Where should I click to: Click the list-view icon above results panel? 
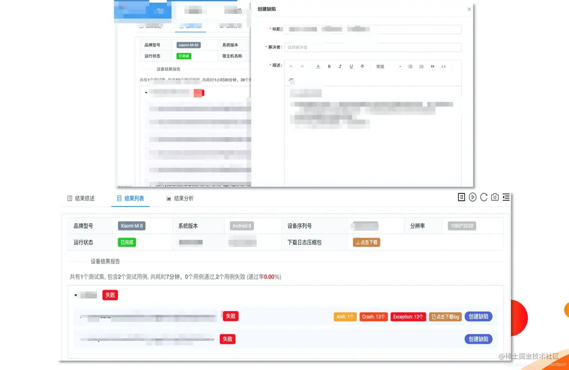click(x=461, y=197)
